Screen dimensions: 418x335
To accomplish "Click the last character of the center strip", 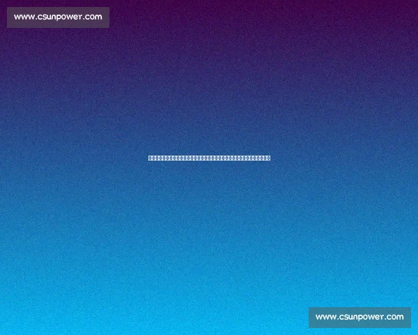I will pos(268,158).
